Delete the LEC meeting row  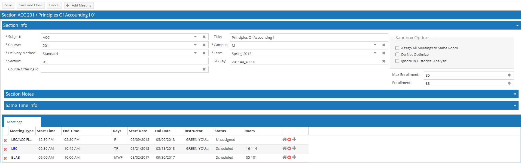(5, 149)
